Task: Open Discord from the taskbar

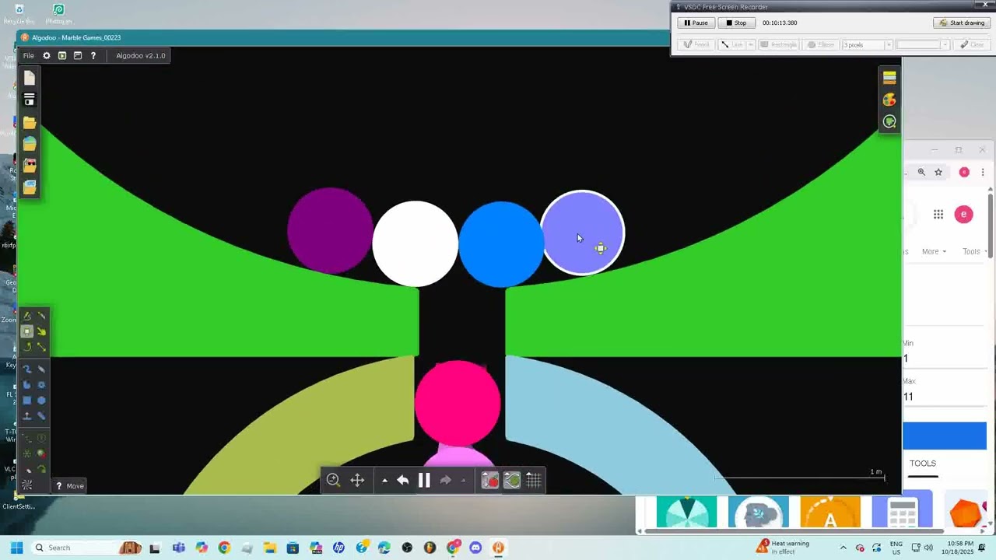Action: (475, 548)
